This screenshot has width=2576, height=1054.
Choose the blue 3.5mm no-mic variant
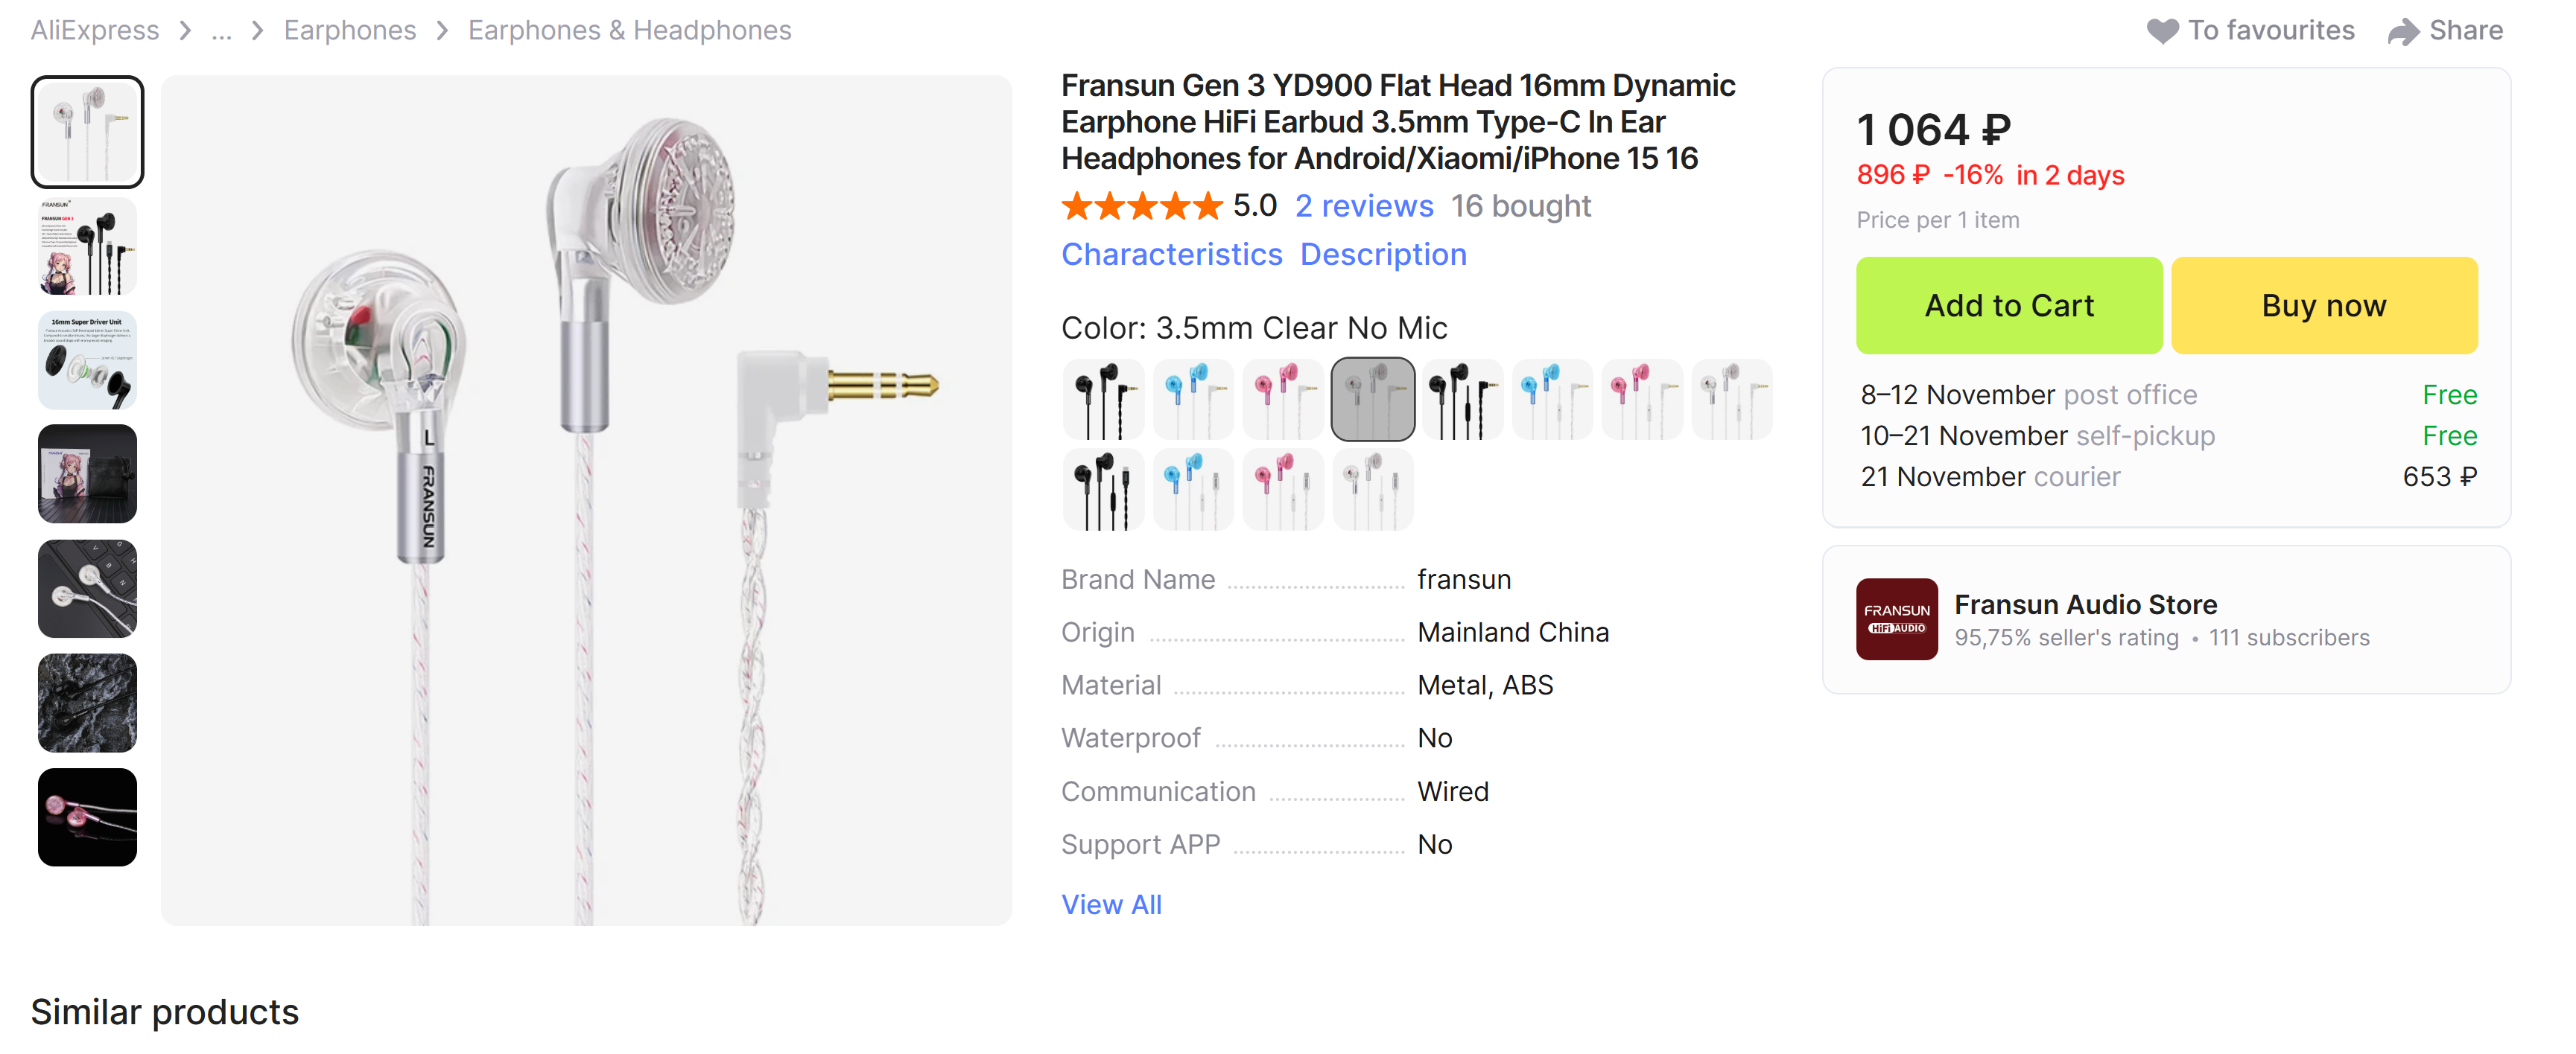tap(1192, 400)
